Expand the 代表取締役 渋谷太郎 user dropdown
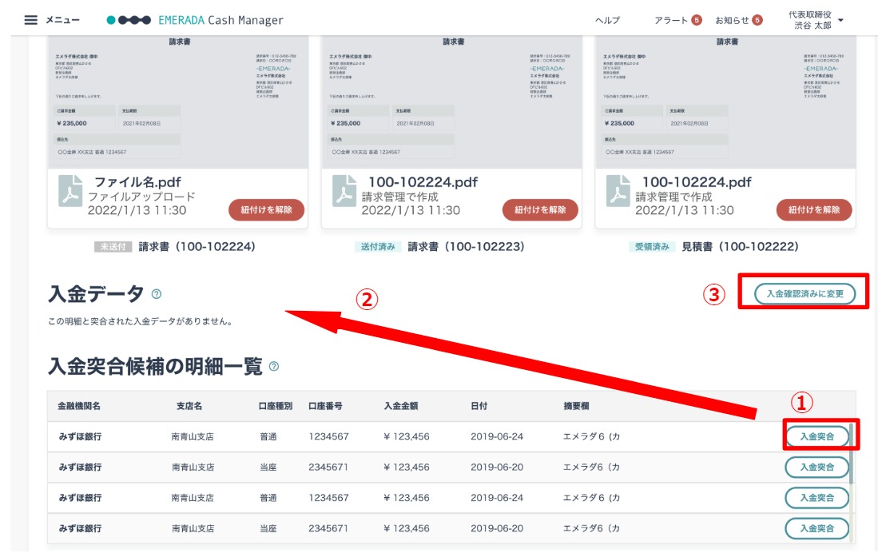 (840, 20)
